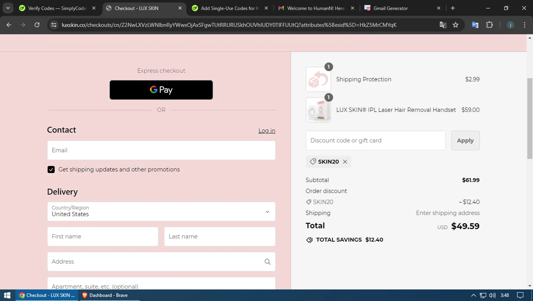Screen dimensions: 533x301
Task: Close the Checkout - LUX SKIN tab
Action: tap(180, 8)
